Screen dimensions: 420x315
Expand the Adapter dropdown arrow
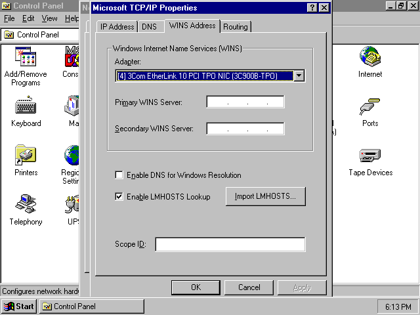click(x=299, y=76)
